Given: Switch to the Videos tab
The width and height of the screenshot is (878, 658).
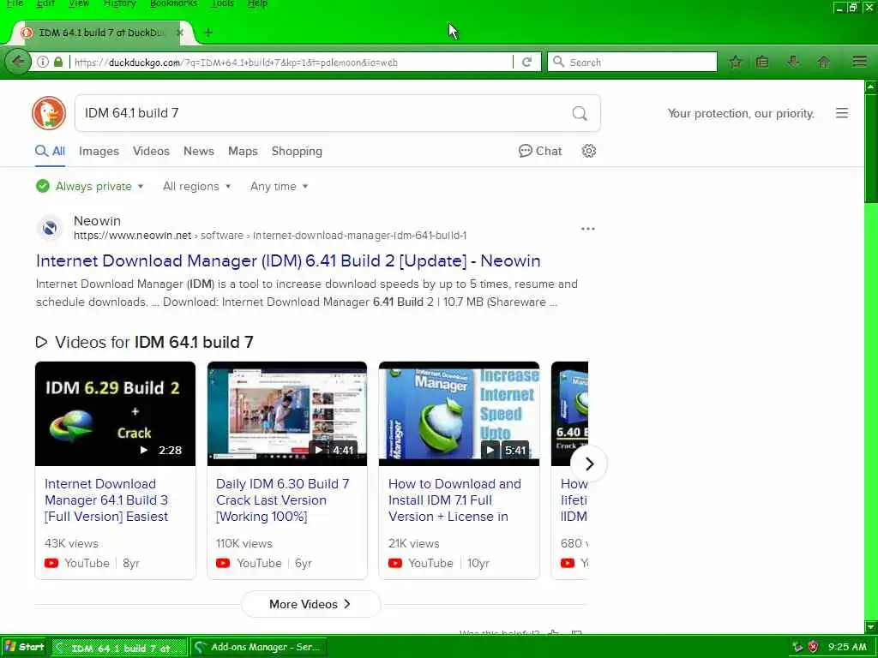Looking at the screenshot, I should click(151, 151).
